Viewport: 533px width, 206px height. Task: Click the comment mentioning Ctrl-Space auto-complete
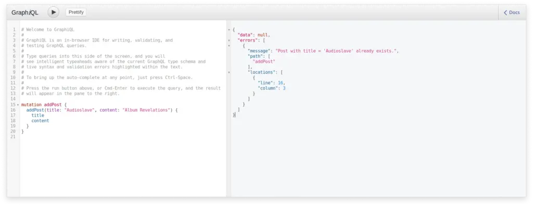(x=107, y=78)
